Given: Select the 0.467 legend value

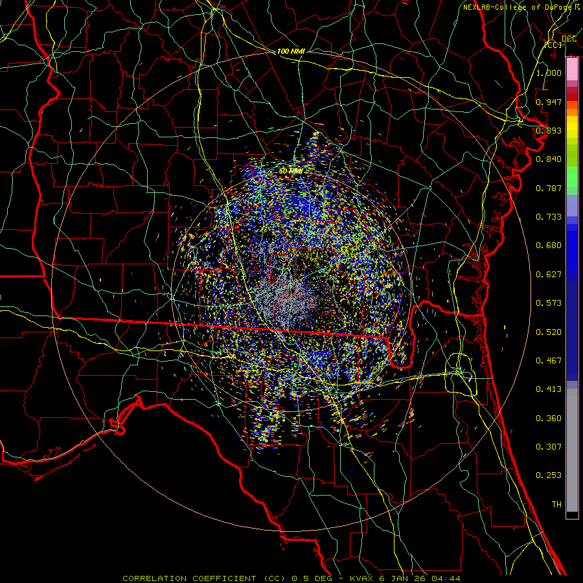Looking at the screenshot, I should pos(549,361).
